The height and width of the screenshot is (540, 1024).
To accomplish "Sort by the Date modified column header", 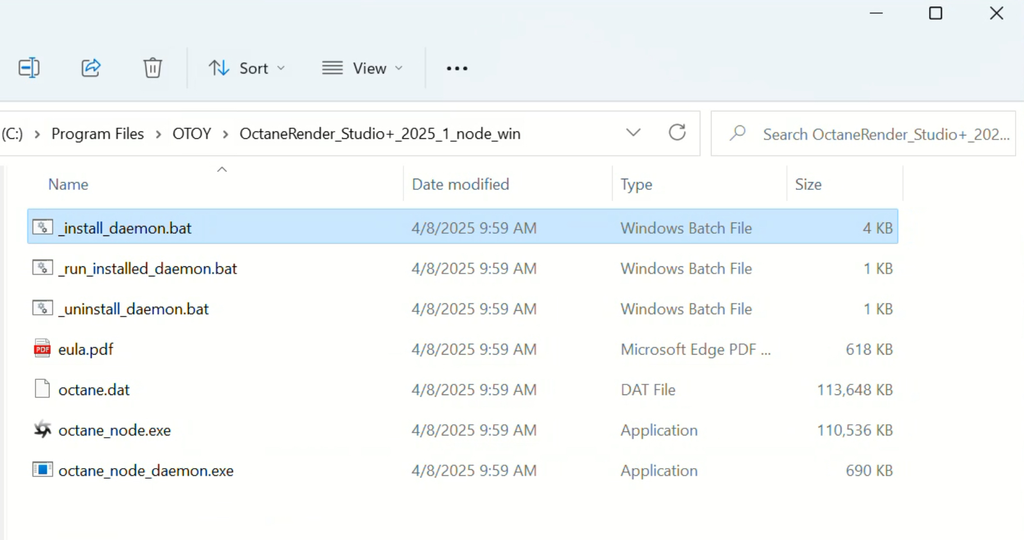I will (x=460, y=184).
